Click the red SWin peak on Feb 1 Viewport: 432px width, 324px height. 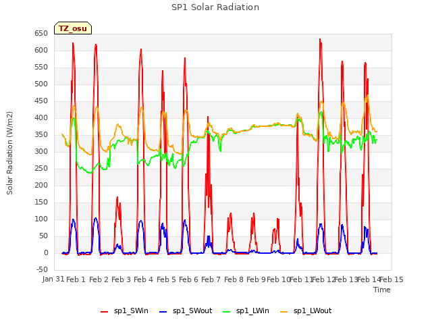point(73,43)
